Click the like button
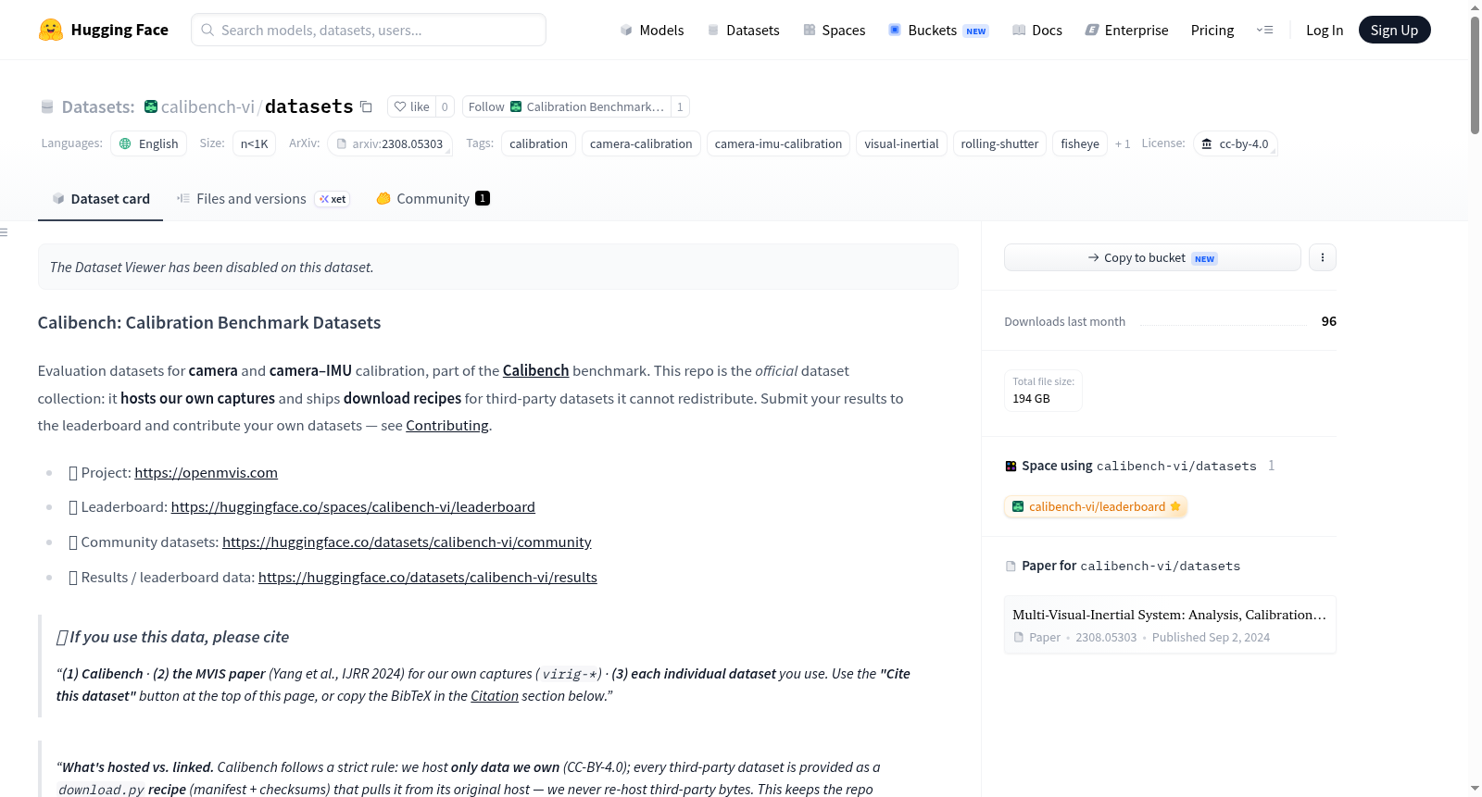The width and height of the screenshot is (1482, 797). pyautogui.click(x=411, y=106)
